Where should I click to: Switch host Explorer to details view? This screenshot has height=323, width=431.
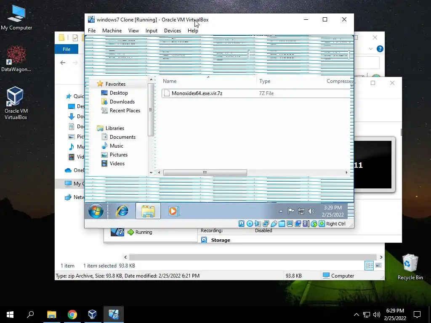coord(369,265)
